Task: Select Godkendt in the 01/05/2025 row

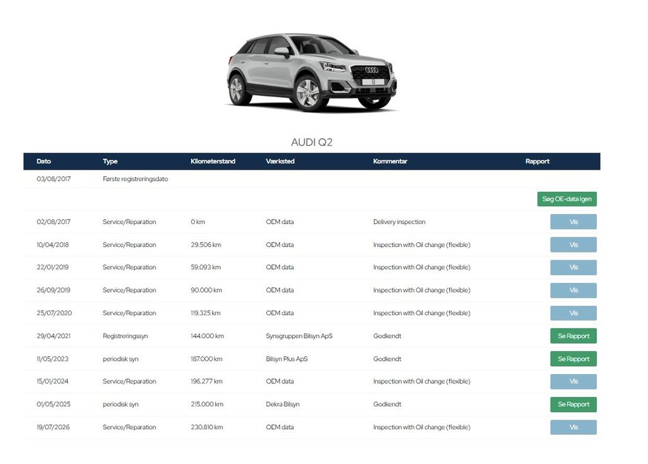Action: coord(387,404)
